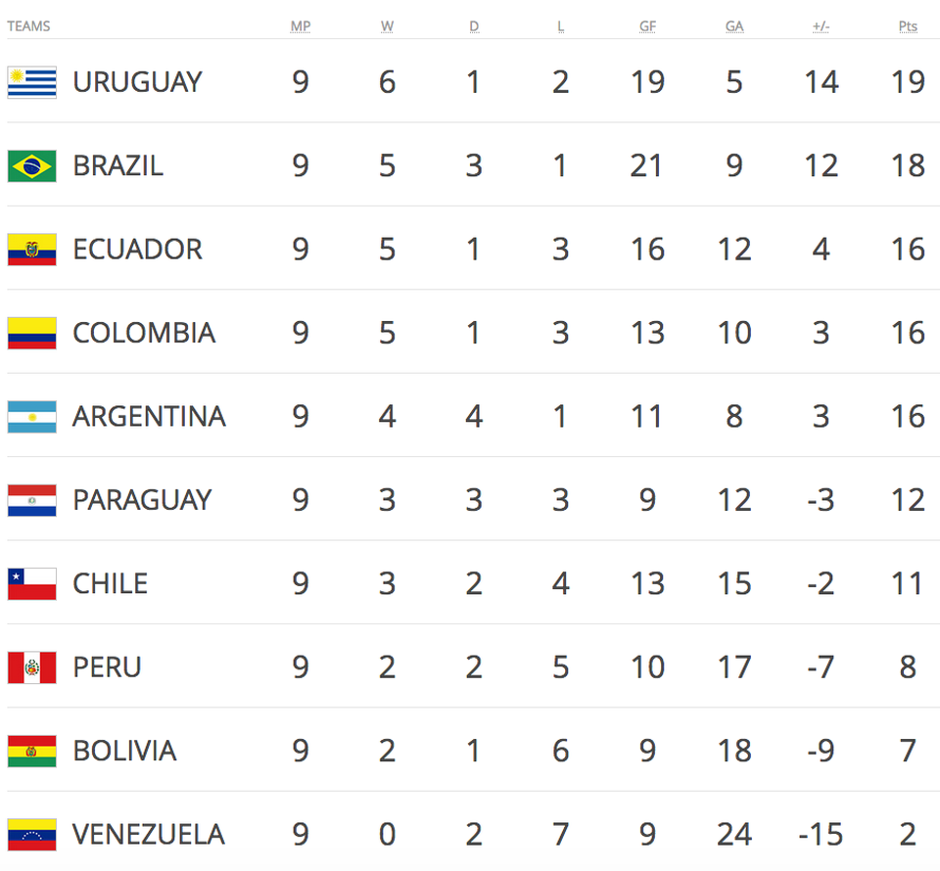This screenshot has height=871, width=940.
Task: Open the ARGENTINA team name link
Action: [149, 417]
